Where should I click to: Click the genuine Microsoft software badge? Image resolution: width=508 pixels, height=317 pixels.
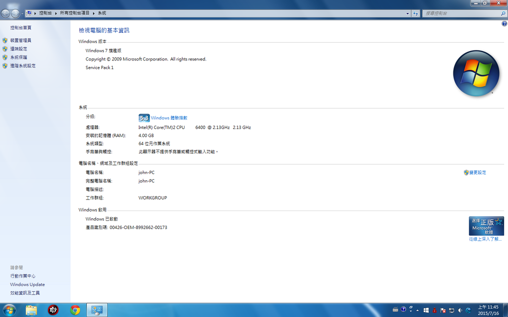tap(486, 226)
